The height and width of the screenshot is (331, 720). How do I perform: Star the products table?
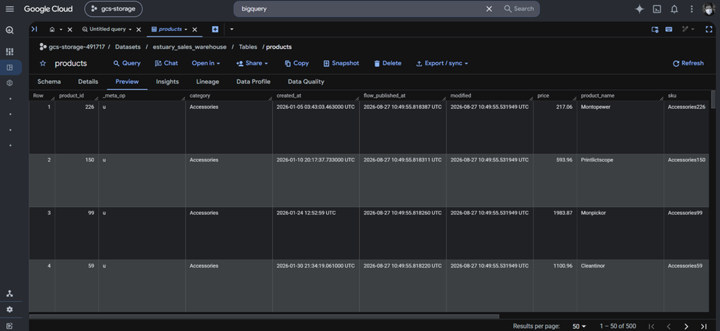[x=43, y=63]
